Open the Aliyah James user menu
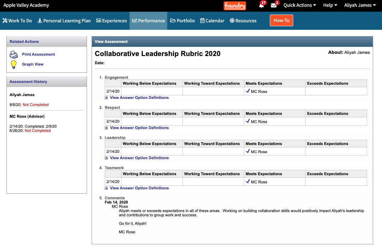The width and height of the screenshot is (382, 250). (x=360, y=5)
